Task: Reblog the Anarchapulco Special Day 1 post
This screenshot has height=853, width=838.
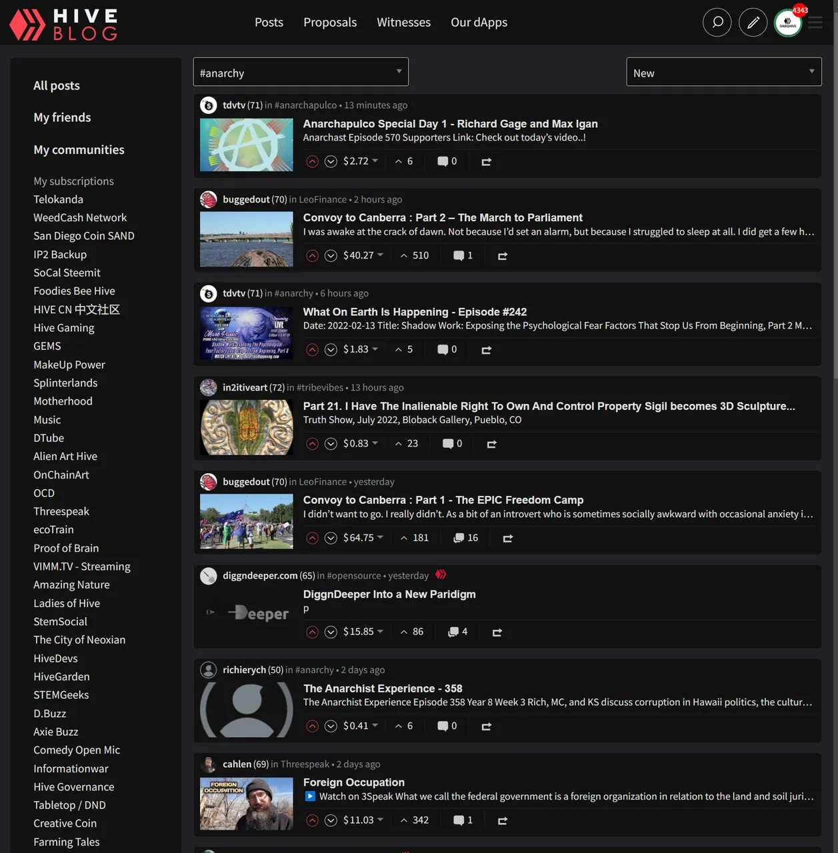Action: (487, 161)
